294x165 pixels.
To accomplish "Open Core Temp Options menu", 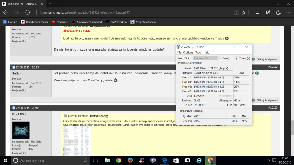I will tap(188, 52).
